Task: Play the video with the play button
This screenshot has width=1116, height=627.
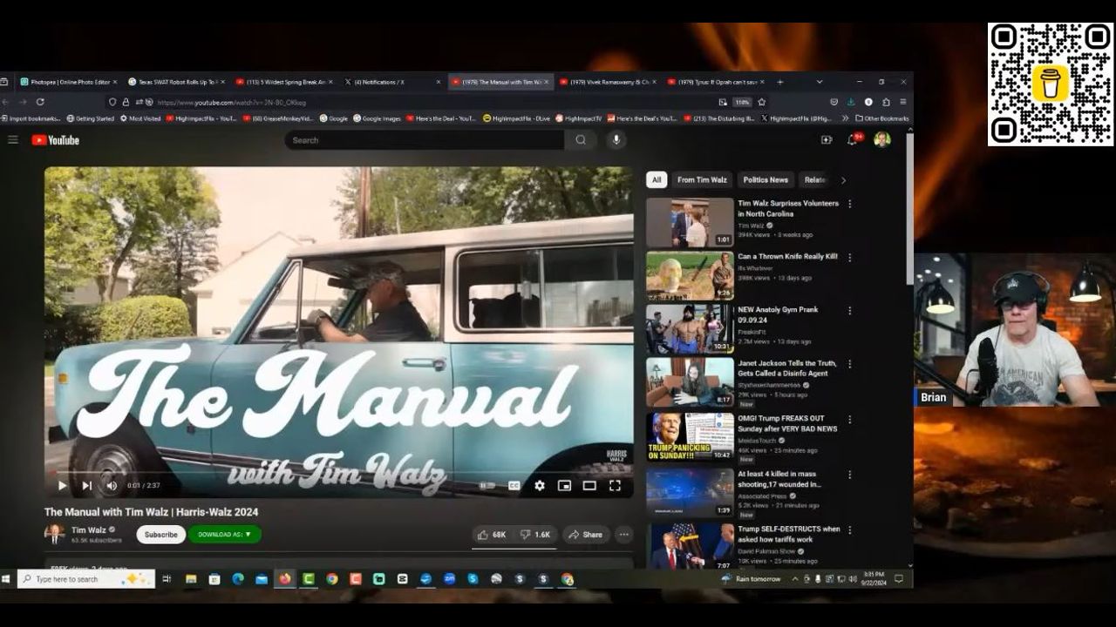Action: point(62,486)
